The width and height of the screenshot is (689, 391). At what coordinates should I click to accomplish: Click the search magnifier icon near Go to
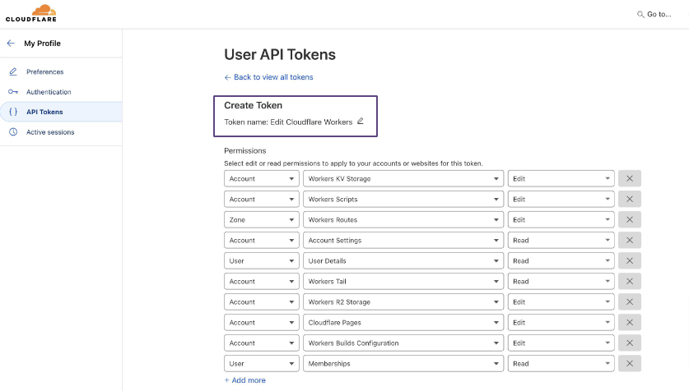pyautogui.click(x=640, y=15)
